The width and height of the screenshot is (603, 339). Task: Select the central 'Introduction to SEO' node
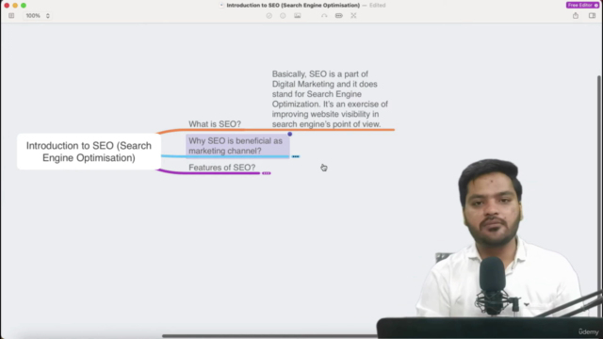click(x=89, y=152)
